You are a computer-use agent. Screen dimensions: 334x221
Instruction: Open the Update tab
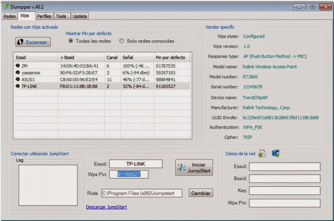point(80,16)
